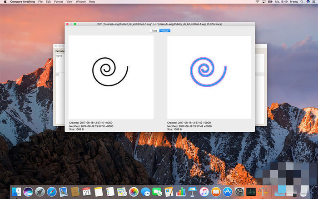Click Name column header in background window
The width and height of the screenshot is (318, 199).
point(59,56)
